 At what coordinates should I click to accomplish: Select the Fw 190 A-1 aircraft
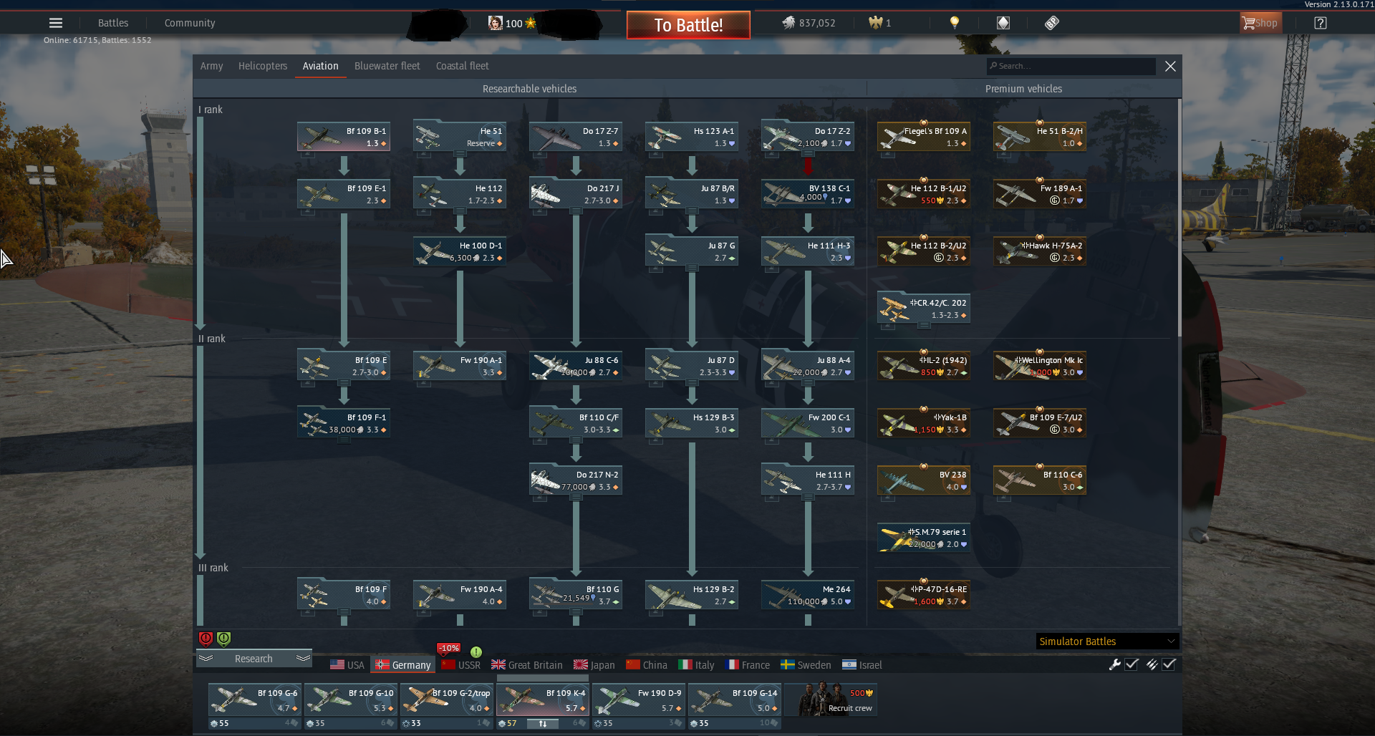460,366
